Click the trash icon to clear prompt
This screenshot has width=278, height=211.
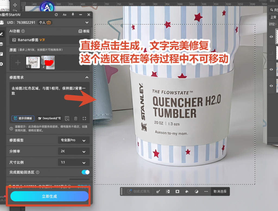76,118
